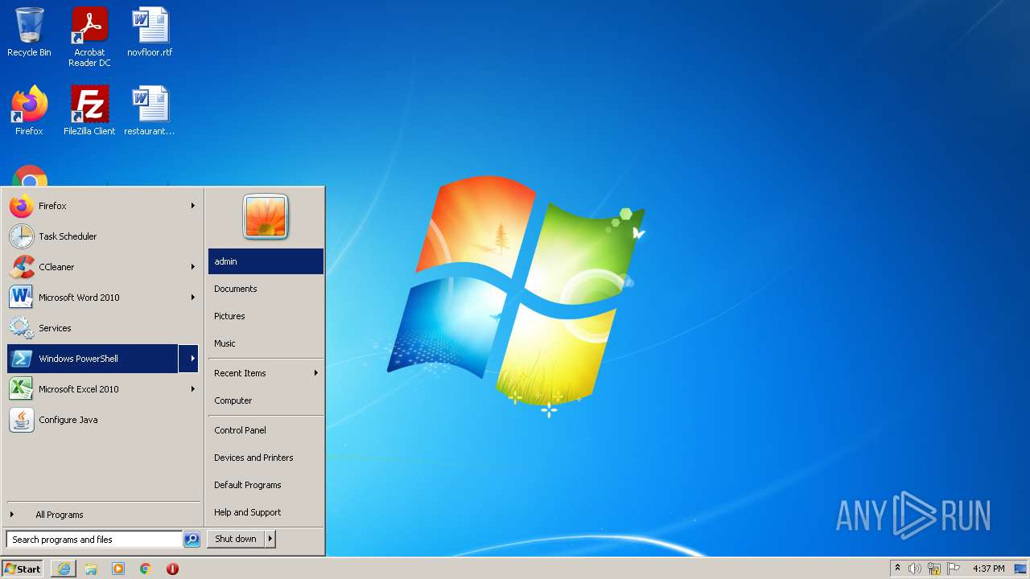Open Help and Support
1030x579 pixels.
[266, 512]
